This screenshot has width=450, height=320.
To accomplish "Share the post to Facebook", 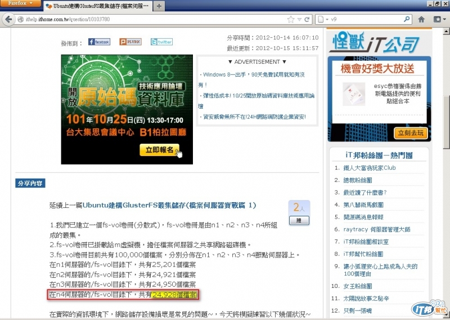I will click(99, 42).
